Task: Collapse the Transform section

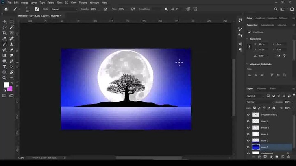Action: pyautogui.click(x=247, y=39)
